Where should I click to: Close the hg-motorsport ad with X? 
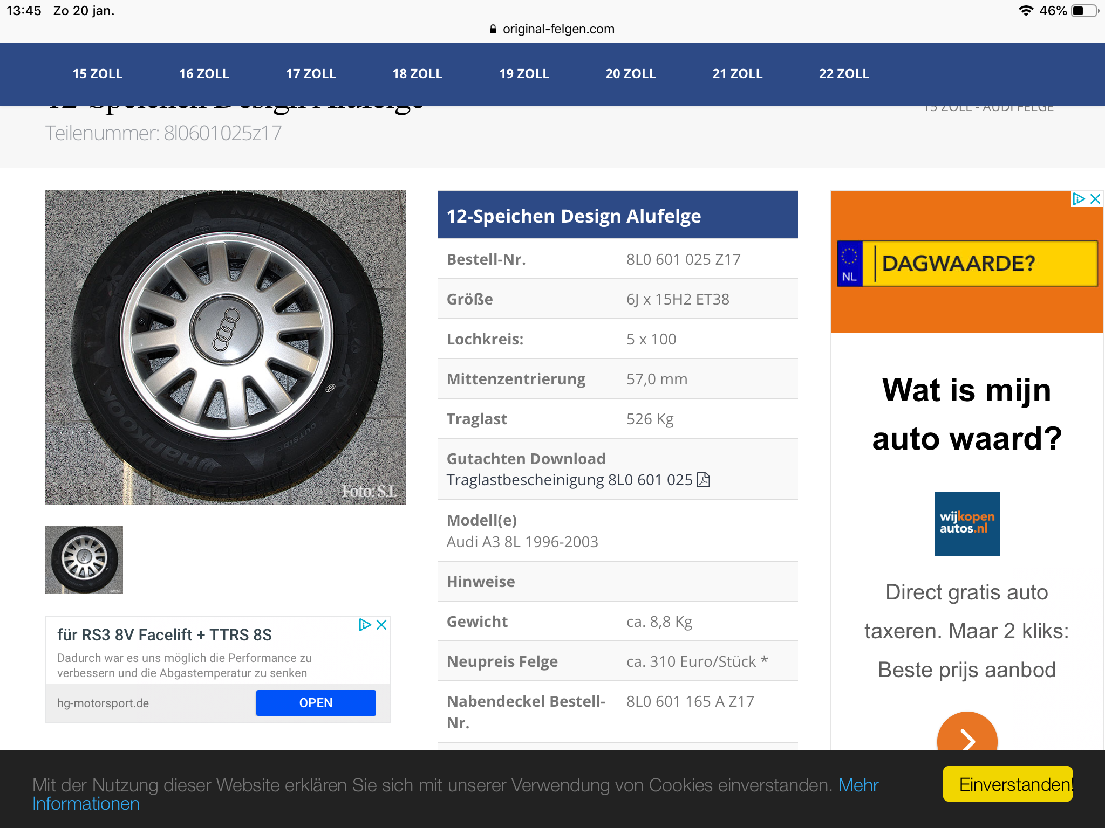coord(381,625)
